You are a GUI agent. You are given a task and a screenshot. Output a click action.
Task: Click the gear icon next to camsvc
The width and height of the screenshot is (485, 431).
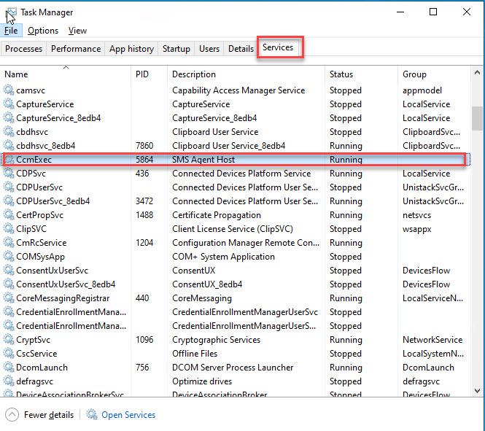pyautogui.click(x=9, y=90)
